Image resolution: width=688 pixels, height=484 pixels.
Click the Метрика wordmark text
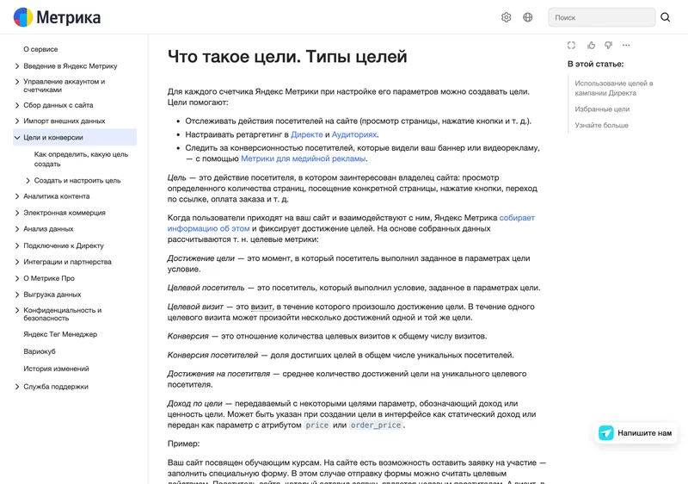coord(69,17)
